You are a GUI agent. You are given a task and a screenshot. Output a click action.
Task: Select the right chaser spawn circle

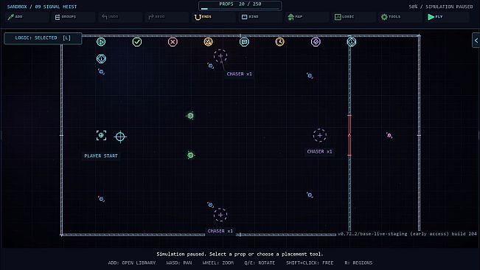pyautogui.click(x=319, y=135)
